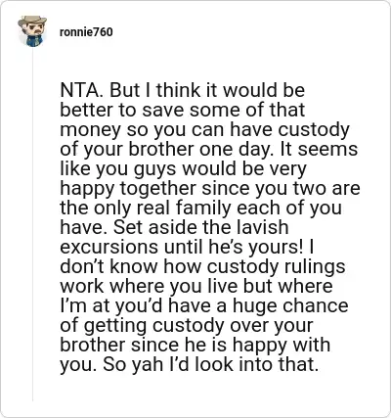The image size is (391, 418).
Task: Click the line "happy together since you two are"
Action: click(210, 188)
